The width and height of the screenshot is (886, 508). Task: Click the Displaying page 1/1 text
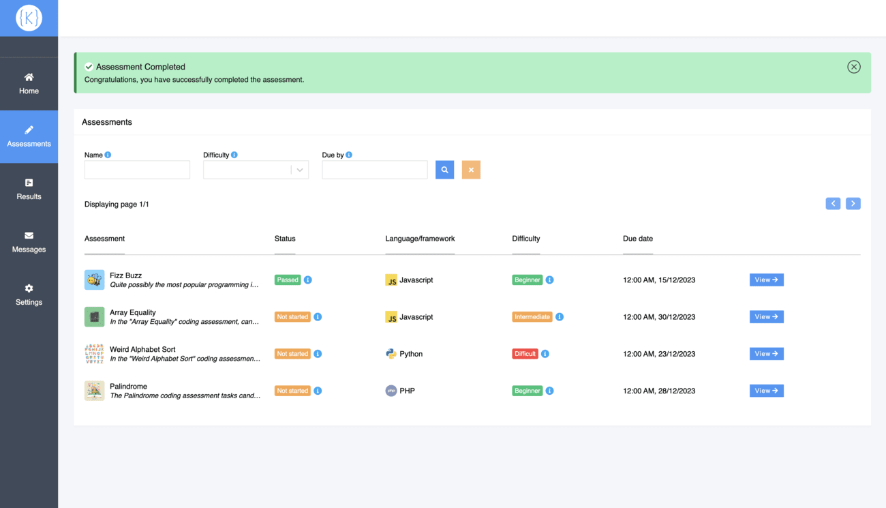(117, 204)
